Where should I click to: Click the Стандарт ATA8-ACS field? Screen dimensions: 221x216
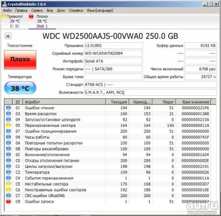click(x=150, y=85)
